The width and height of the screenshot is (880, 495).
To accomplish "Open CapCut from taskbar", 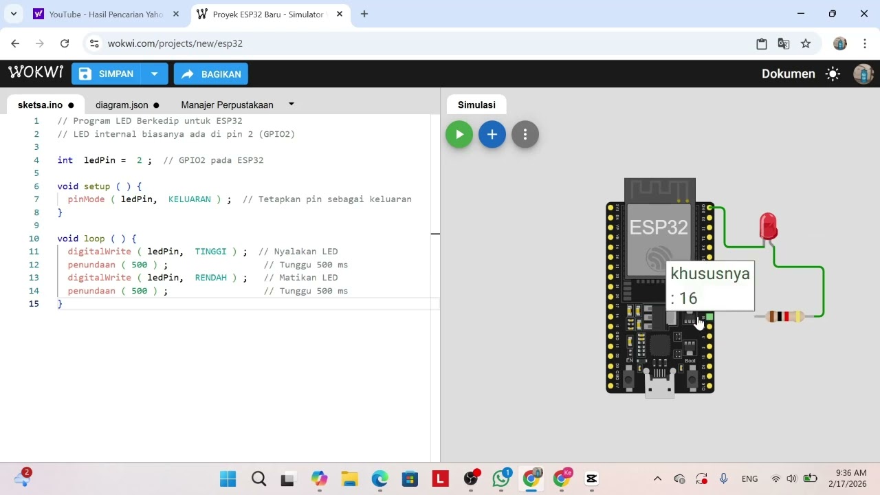I will (591, 478).
